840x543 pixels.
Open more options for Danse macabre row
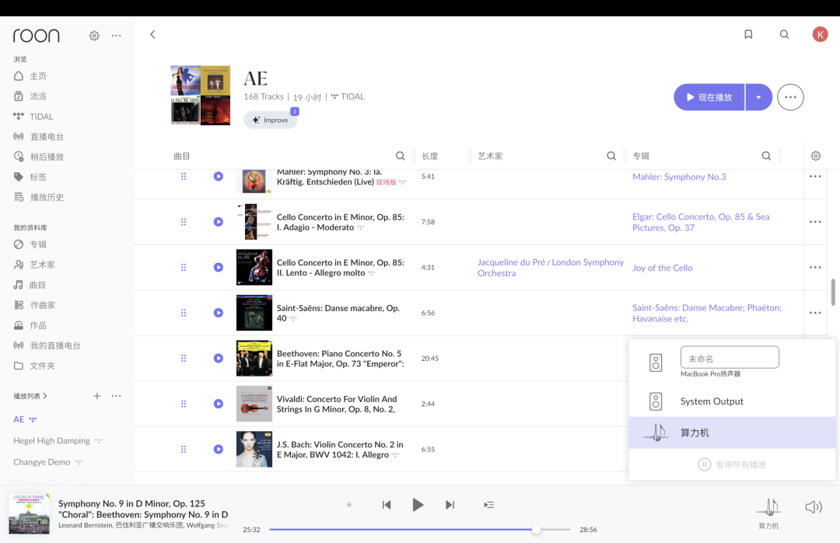[815, 313]
